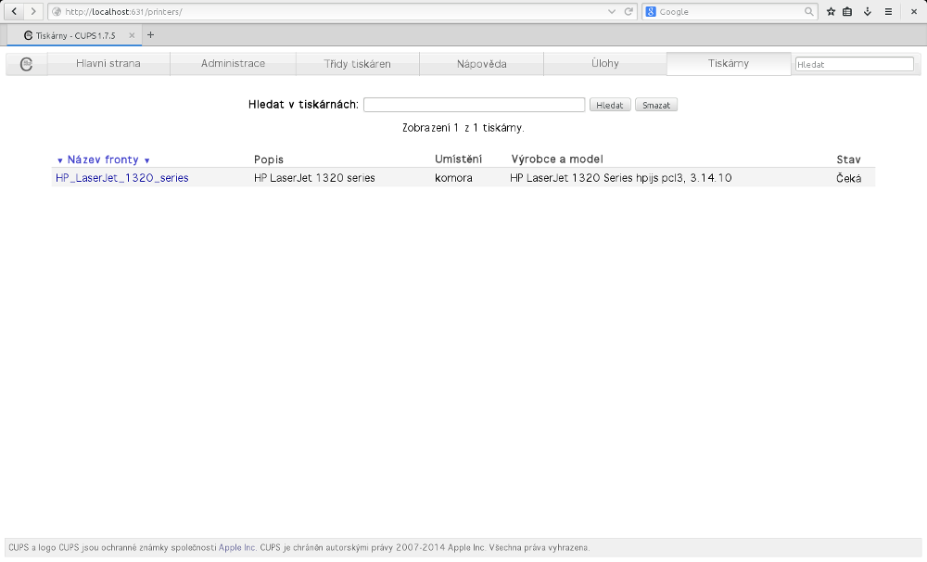This screenshot has width=927, height=562.
Task: Open the downloads arrow icon
Action: tap(867, 12)
